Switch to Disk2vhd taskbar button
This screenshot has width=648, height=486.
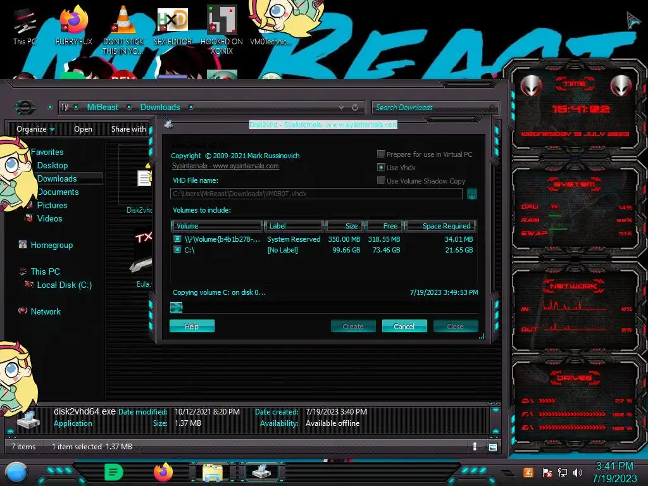point(262,471)
